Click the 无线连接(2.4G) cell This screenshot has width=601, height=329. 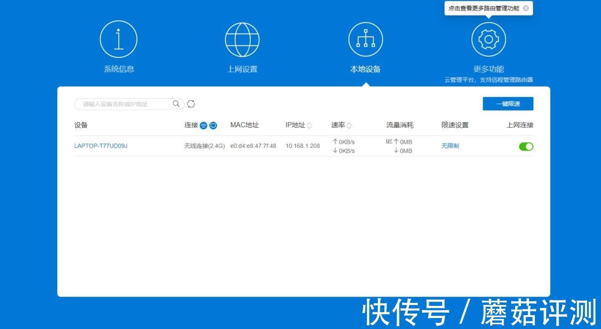205,146
